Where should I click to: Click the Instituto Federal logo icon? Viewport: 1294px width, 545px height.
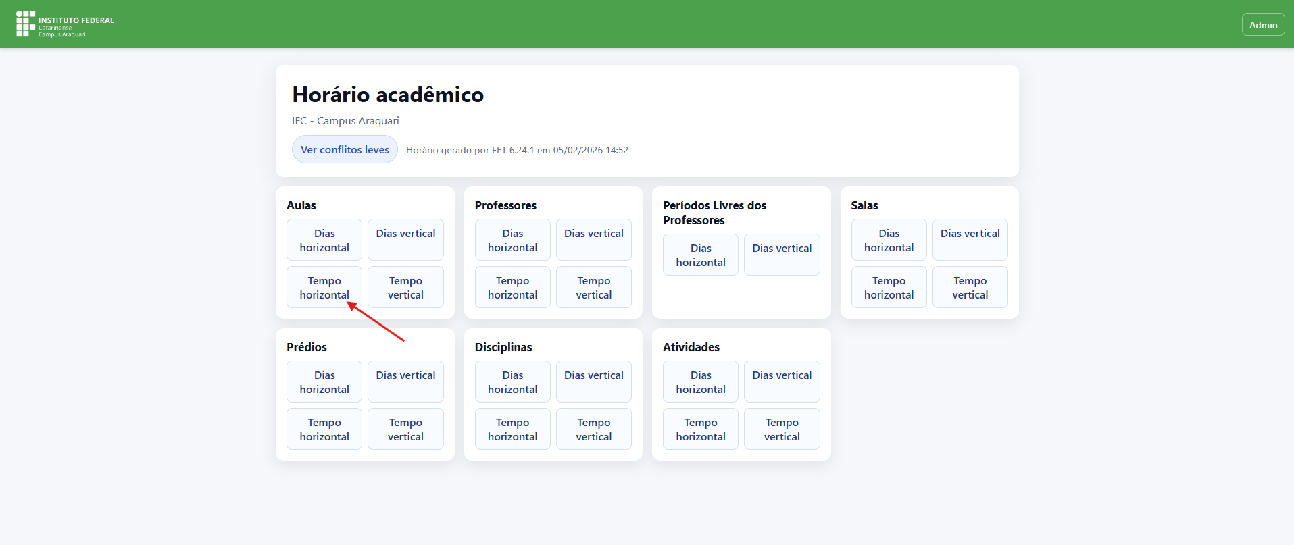tap(26, 24)
